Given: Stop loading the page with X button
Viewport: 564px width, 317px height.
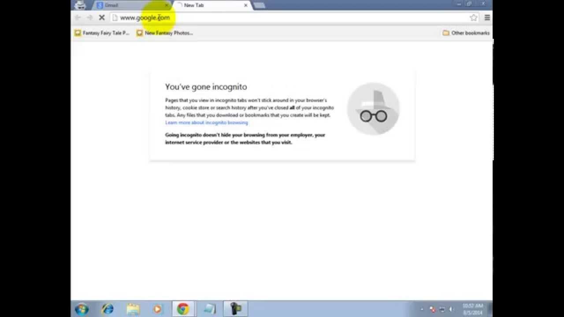Looking at the screenshot, I should point(101,18).
